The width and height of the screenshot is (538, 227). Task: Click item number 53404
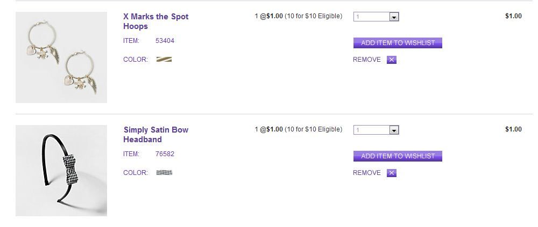coord(165,41)
